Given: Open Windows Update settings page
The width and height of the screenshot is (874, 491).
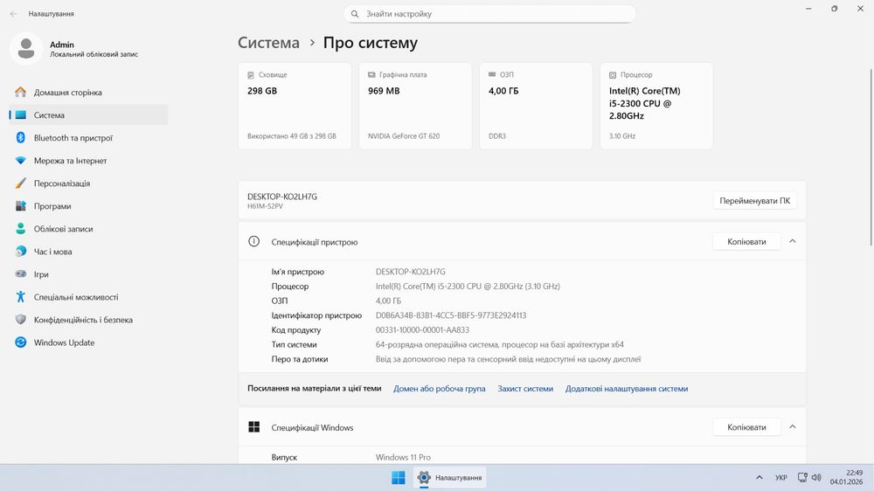Looking at the screenshot, I should tap(88, 342).
